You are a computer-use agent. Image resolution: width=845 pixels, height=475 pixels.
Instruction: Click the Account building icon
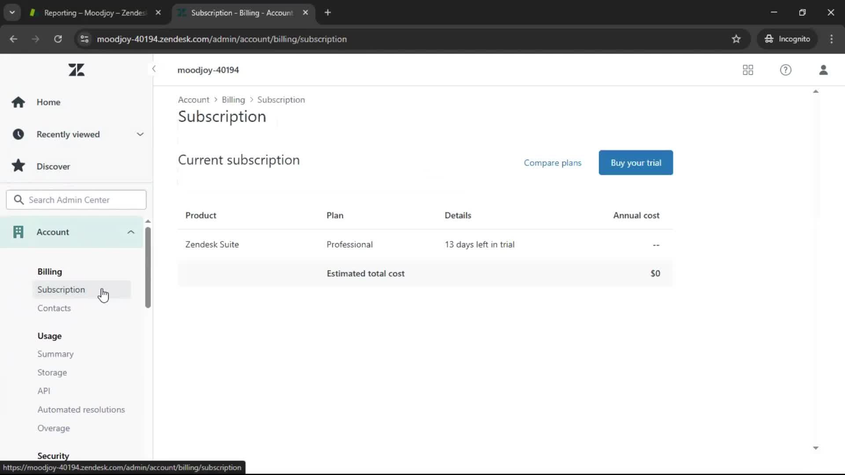(18, 232)
